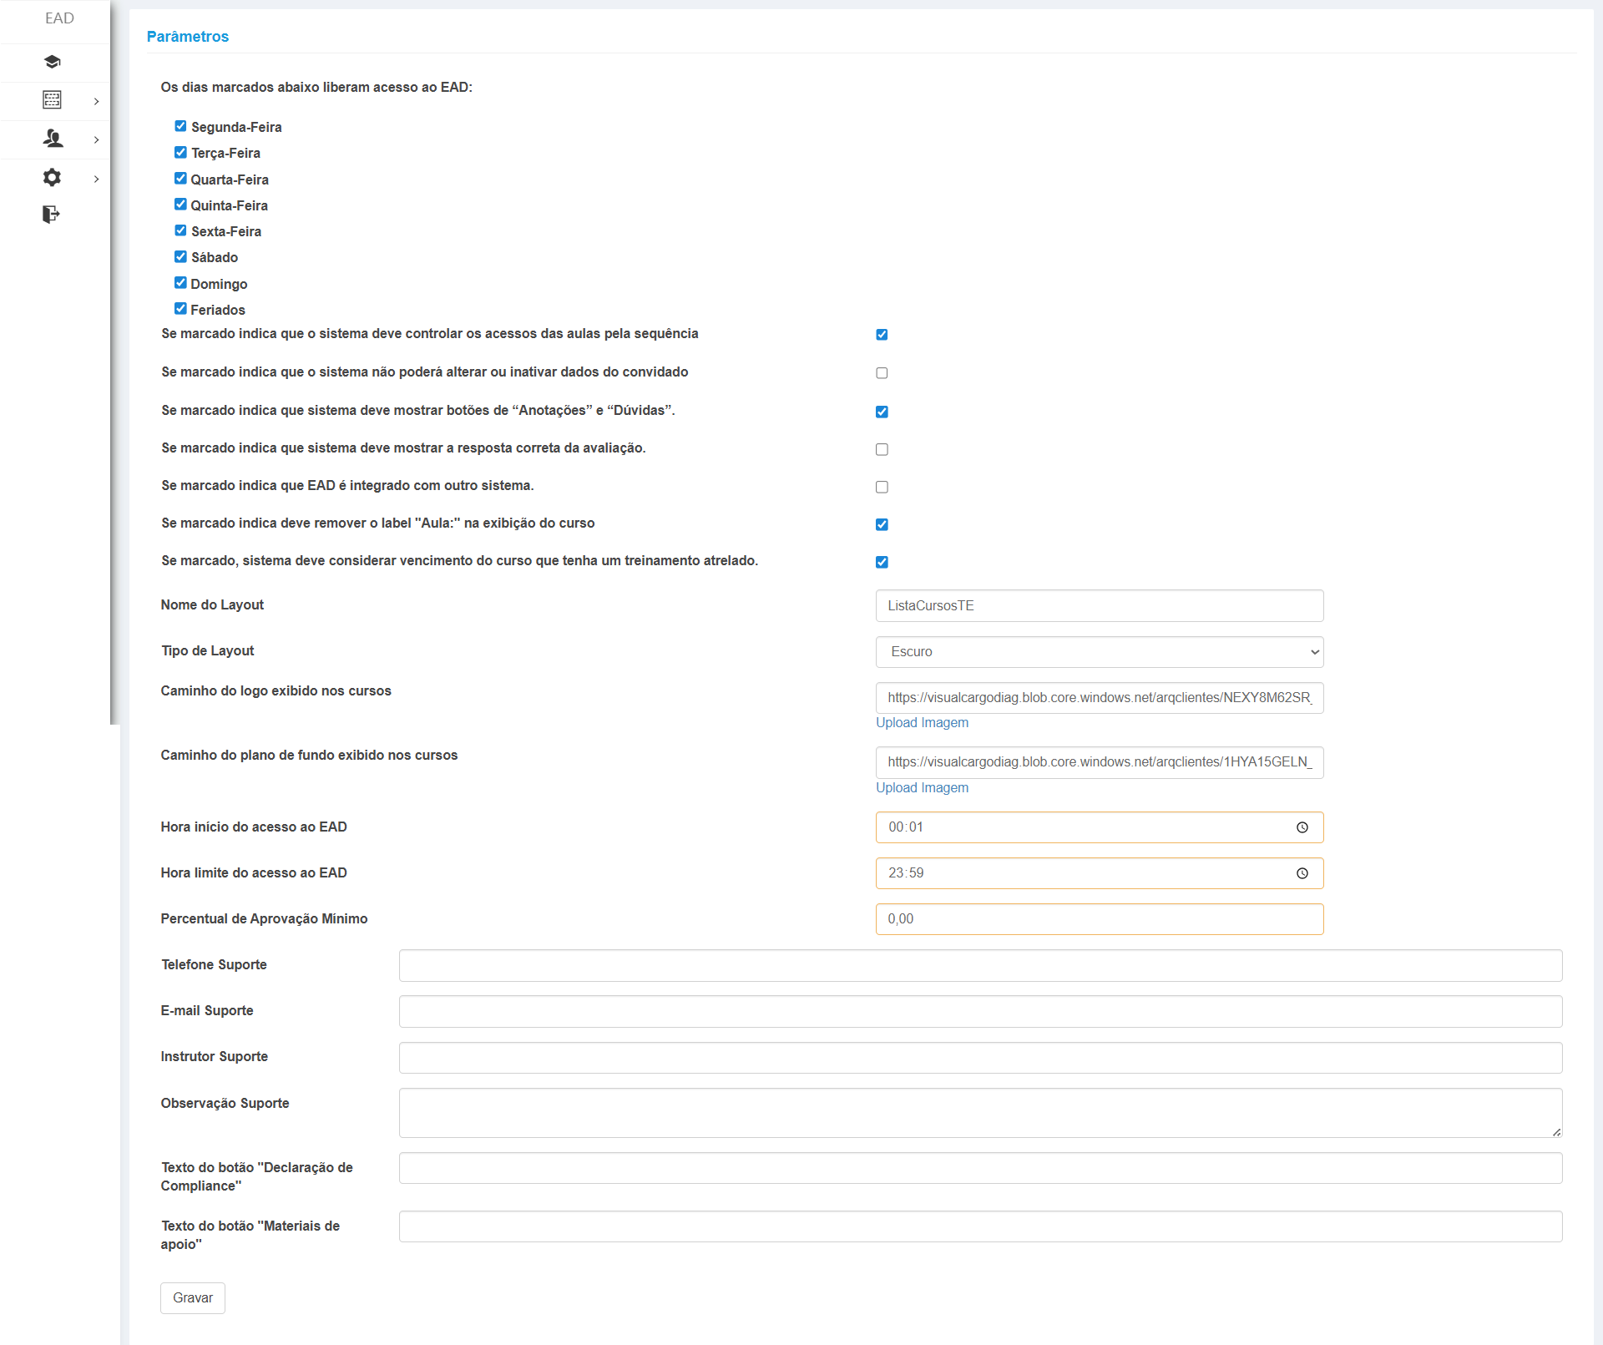Viewport: 1603px width, 1345px height.
Task: Click clock icon in Hora limite field
Action: 1302,873
